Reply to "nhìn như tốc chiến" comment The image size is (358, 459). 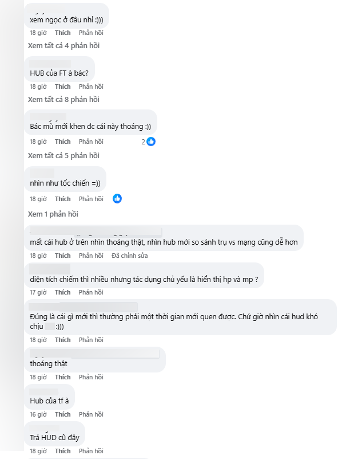tap(91, 199)
